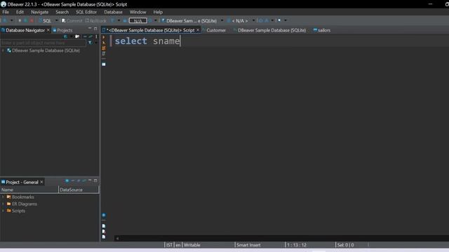
Task: Click the DataSource column header
Action: click(79, 190)
